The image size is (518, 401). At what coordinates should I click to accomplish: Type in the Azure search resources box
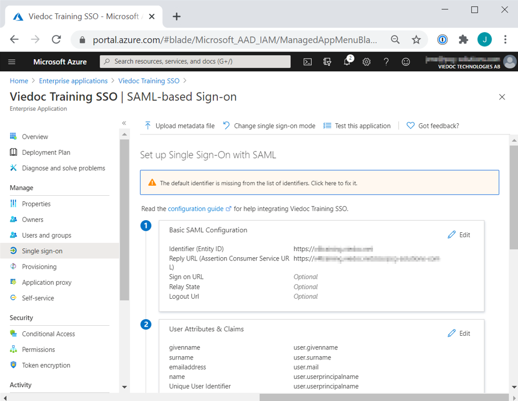click(195, 61)
